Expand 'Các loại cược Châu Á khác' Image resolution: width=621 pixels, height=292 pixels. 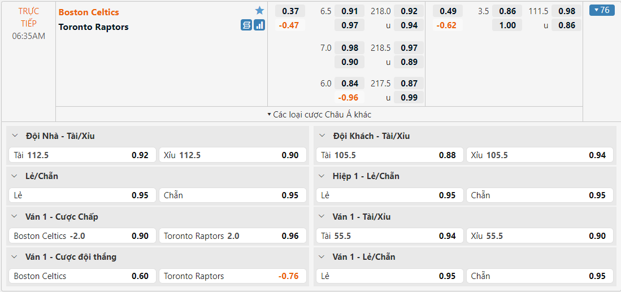pyautogui.click(x=319, y=114)
